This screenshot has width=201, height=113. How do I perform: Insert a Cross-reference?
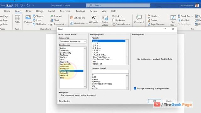tap(121, 24)
